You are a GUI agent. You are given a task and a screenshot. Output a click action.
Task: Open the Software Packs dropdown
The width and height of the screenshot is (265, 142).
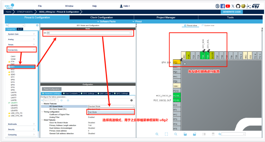[x=106, y=22]
